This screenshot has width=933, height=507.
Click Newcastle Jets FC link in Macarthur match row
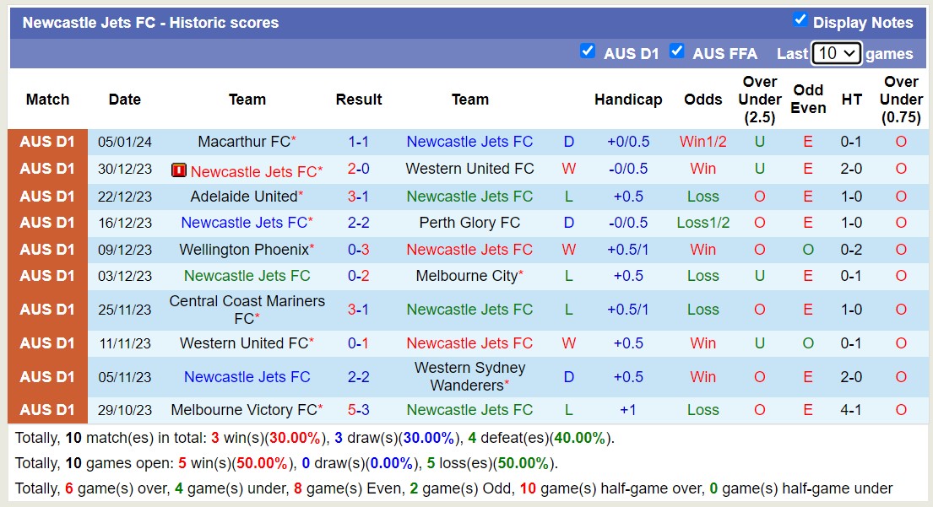(x=469, y=142)
